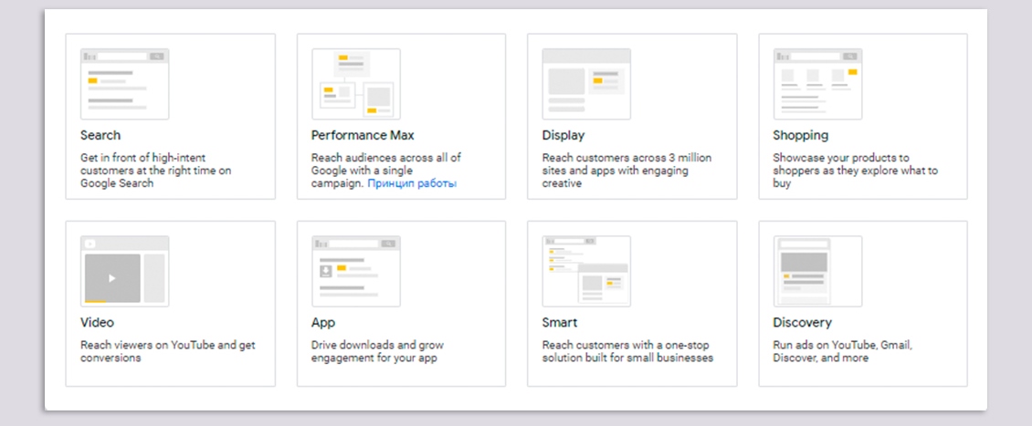
Task: Choose the Video campaign title
Action: click(x=98, y=322)
